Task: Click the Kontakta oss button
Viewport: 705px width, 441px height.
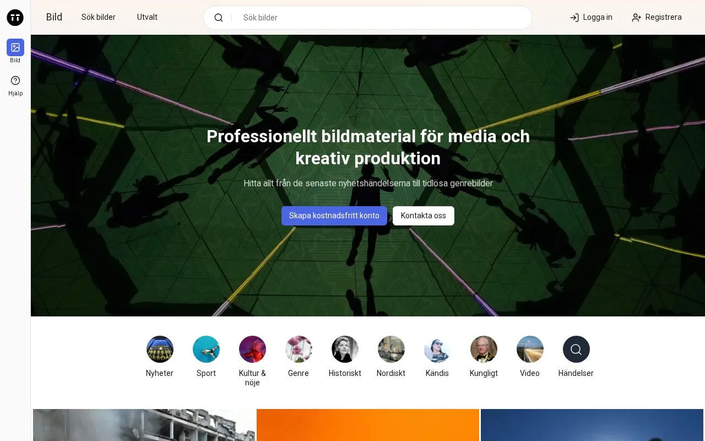Action: point(424,216)
